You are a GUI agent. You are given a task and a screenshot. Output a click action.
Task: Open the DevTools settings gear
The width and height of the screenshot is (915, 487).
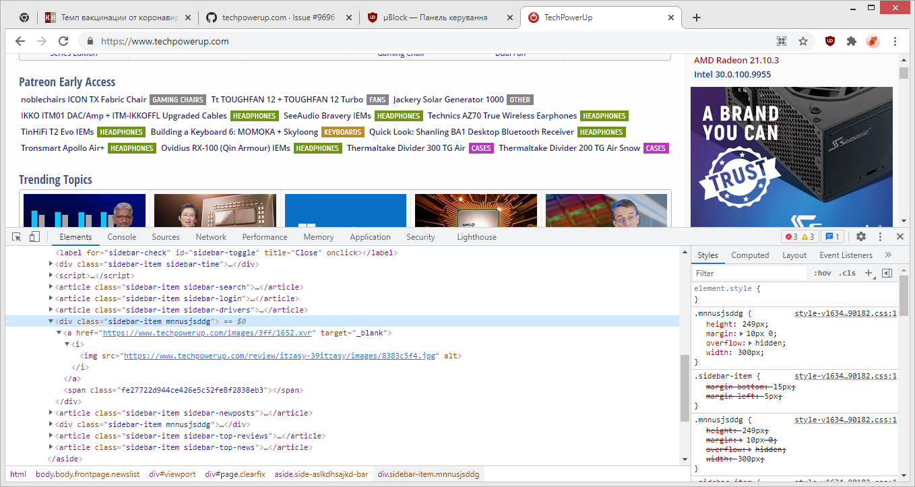861,236
